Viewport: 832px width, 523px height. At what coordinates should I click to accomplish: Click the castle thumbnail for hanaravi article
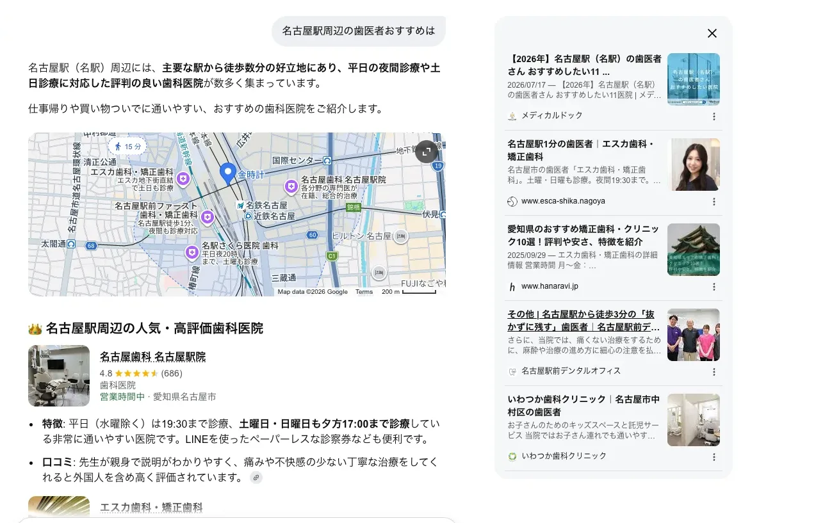tap(694, 250)
